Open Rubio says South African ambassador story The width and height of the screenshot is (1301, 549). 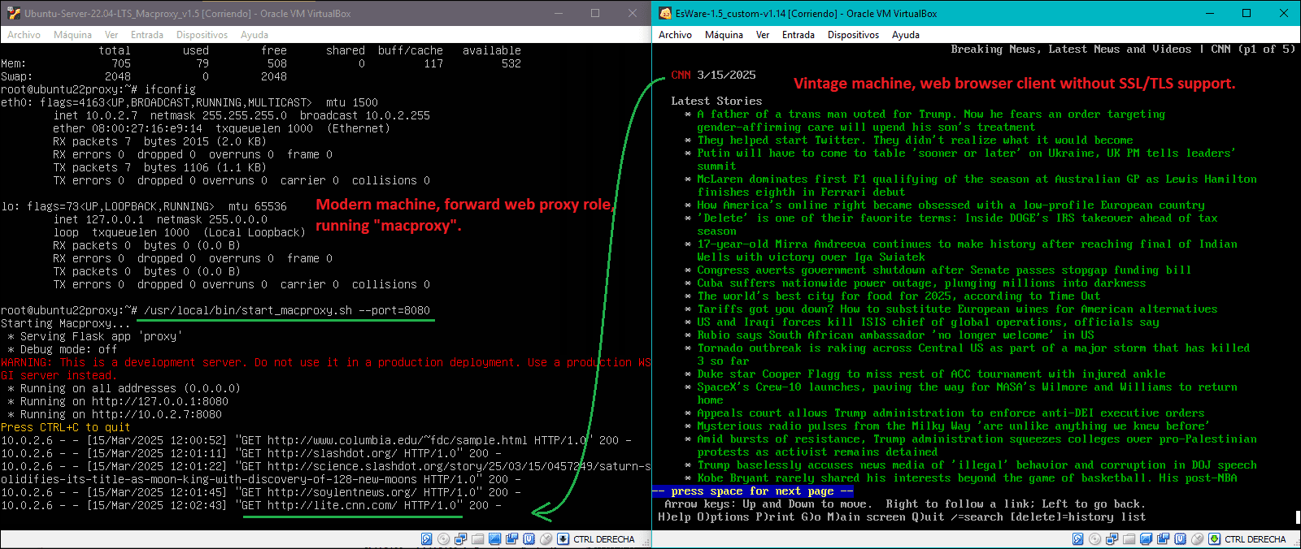coord(895,335)
